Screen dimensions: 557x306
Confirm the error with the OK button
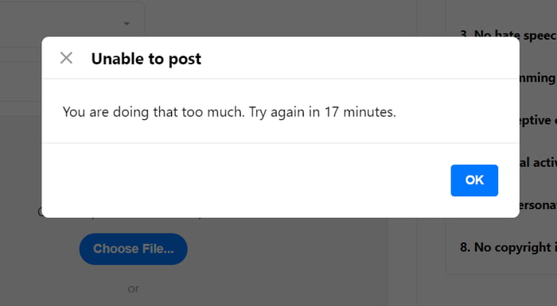474,180
